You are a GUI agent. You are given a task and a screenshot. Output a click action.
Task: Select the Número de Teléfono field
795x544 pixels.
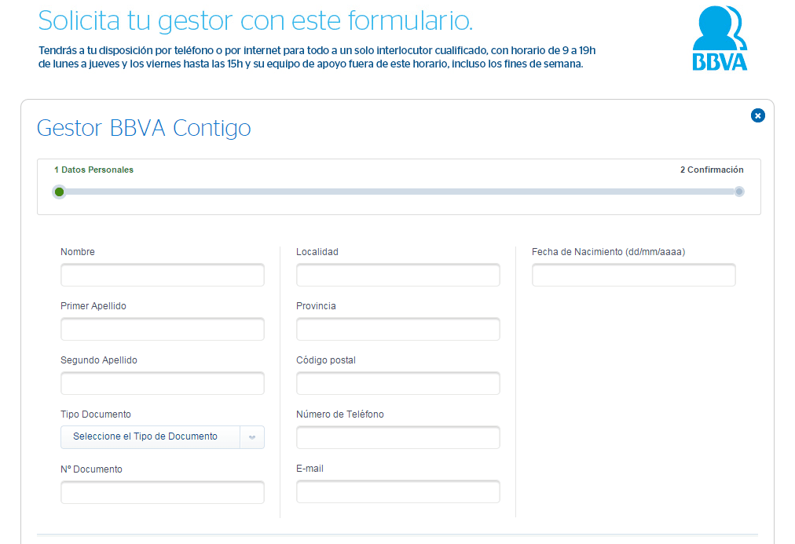398,437
